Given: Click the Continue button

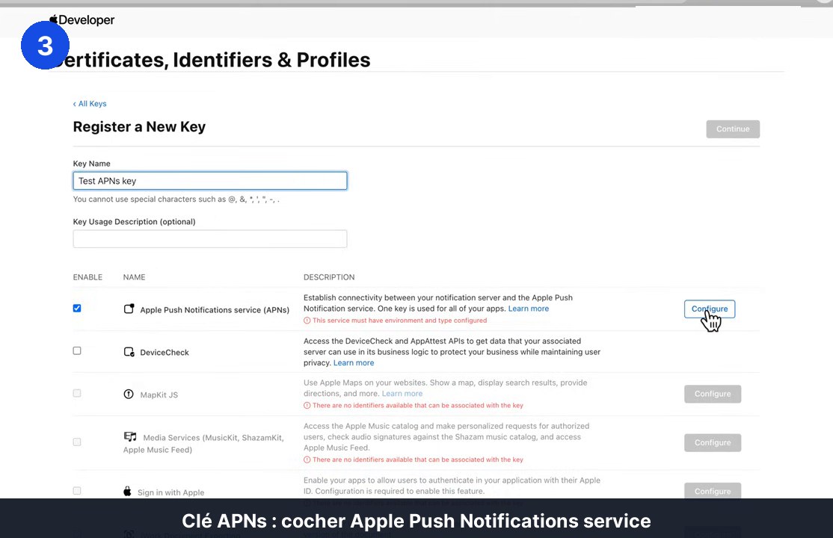Looking at the screenshot, I should tap(733, 129).
